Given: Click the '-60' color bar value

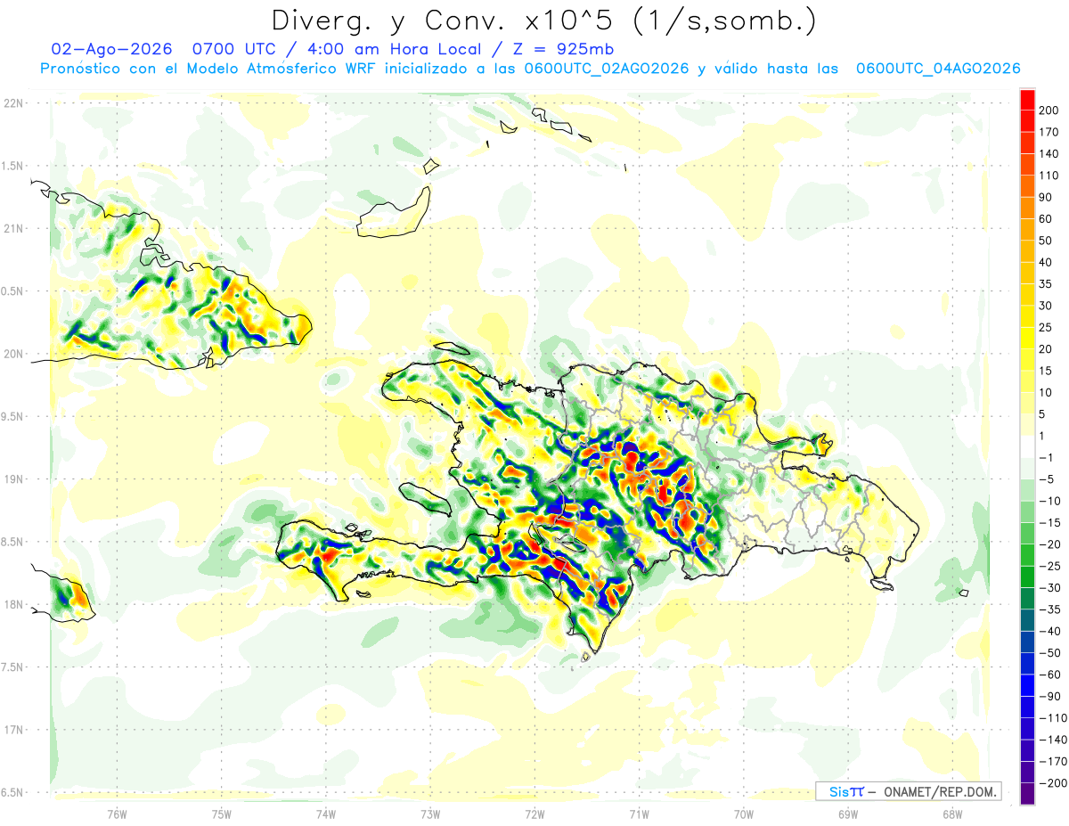Looking at the screenshot, I should pos(1049,675).
